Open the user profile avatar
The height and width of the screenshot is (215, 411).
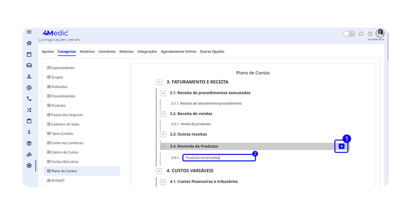[x=380, y=33]
